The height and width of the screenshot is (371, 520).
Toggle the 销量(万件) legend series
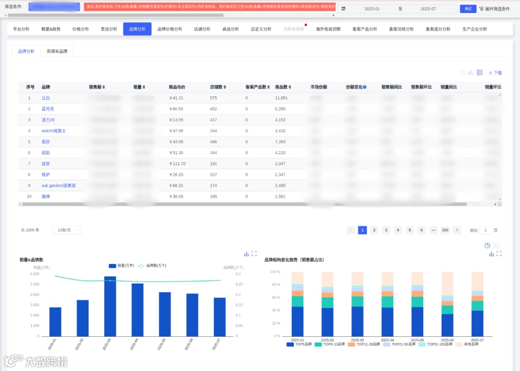pos(121,265)
